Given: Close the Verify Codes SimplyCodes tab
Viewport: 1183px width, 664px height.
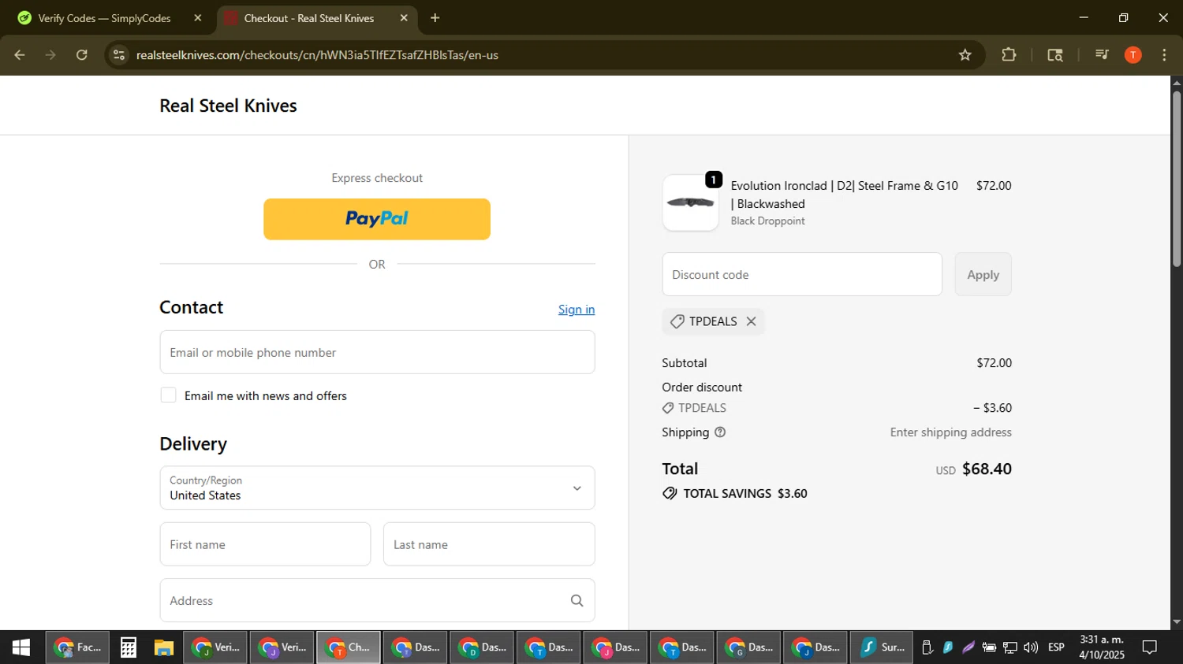Looking at the screenshot, I should tap(198, 18).
